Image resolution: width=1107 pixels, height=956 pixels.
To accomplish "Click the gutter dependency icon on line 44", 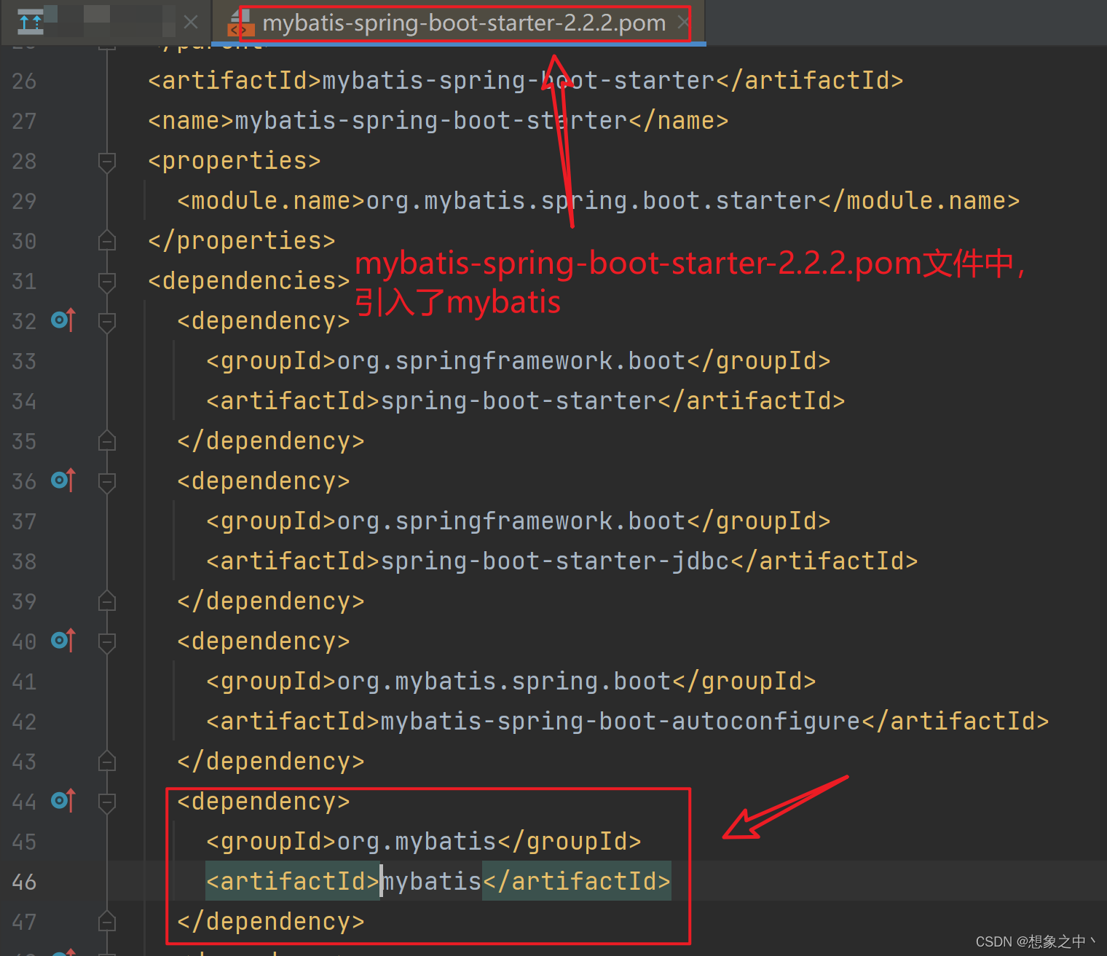I will [63, 801].
